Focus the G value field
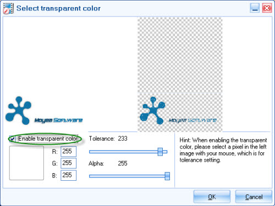The width and height of the screenshot is (275, 206). pos(68,163)
